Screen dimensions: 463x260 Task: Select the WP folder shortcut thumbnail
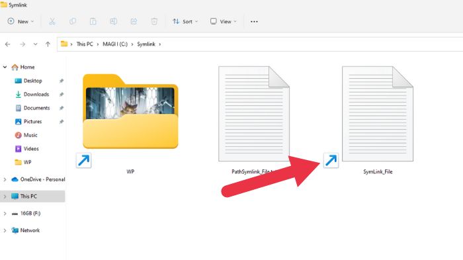point(130,111)
